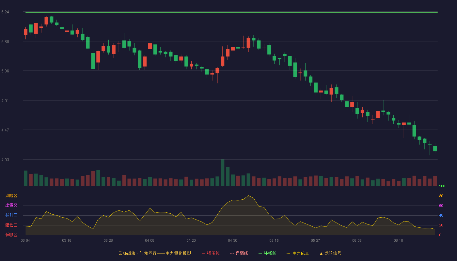This screenshot has width=457, height=261.
Task: Click the 4.03 price axis label
Action: [x=5, y=160]
